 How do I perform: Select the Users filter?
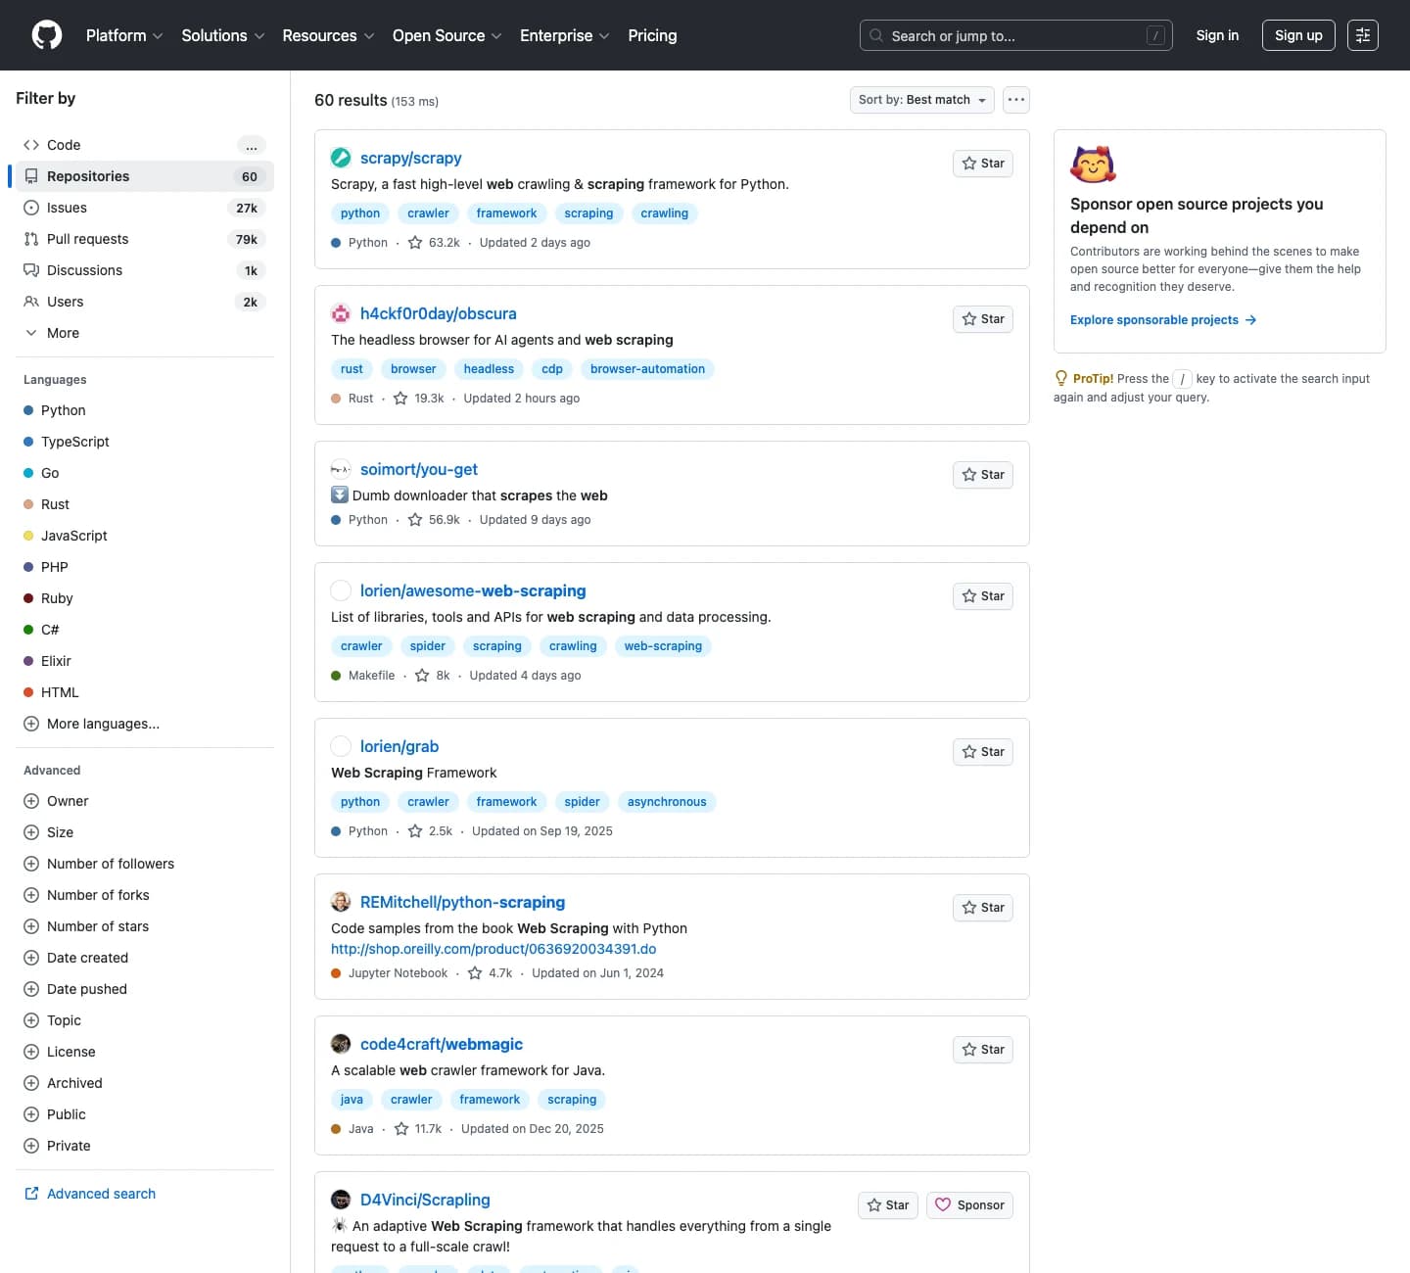coord(145,302)
